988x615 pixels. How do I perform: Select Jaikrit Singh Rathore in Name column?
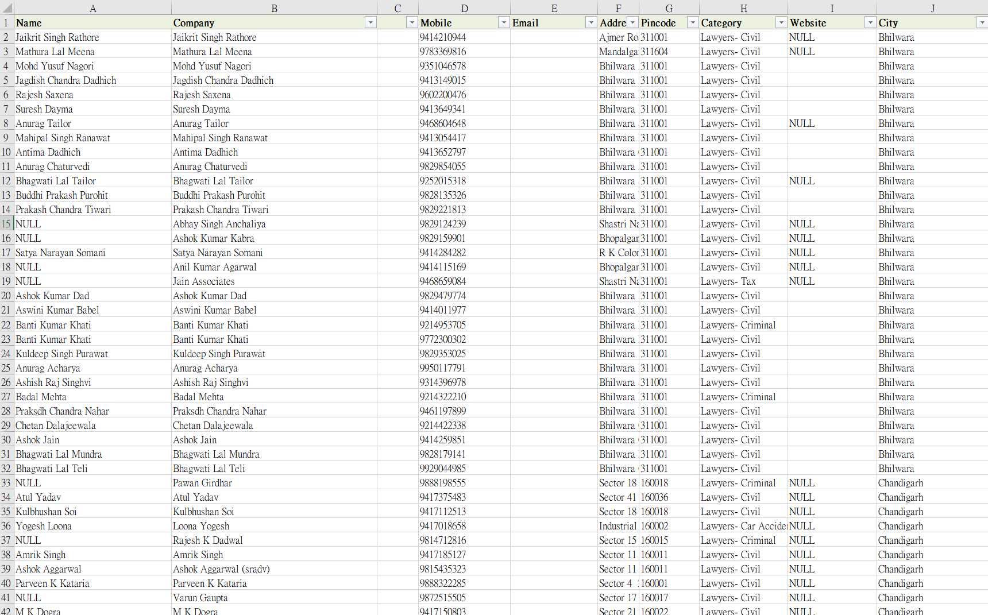(x=92, y=37)
